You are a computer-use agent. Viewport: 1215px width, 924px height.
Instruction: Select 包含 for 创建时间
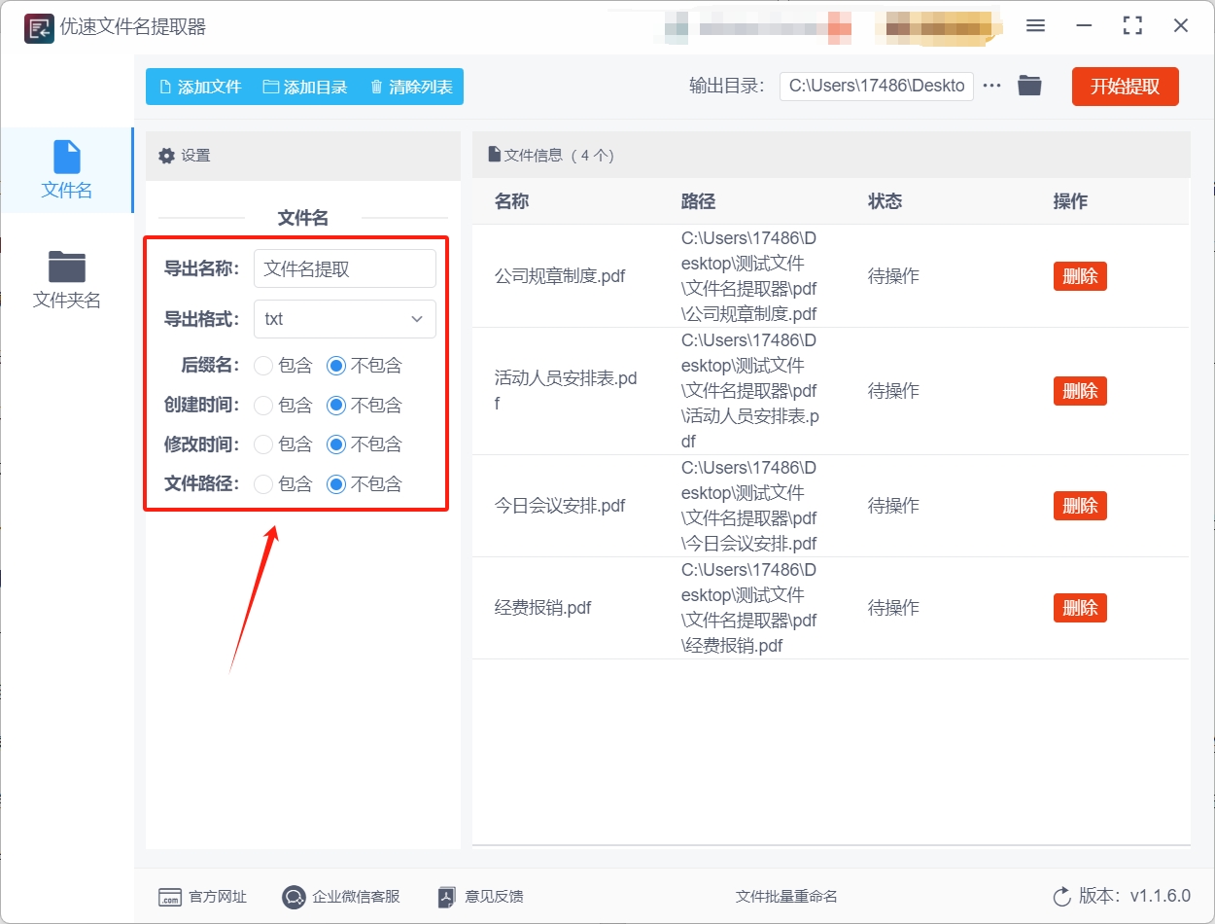(263, 406)
